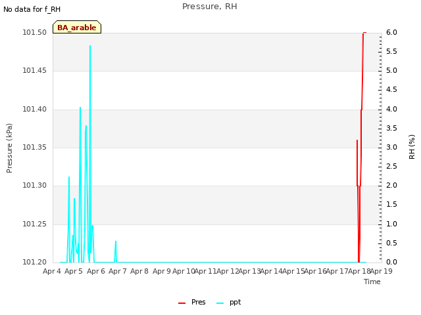Image resolution: width=421 pixels, height=315 pixels.
Task: Click the Apr 7 x-axis tick label
Action: [x=118, y=271]
